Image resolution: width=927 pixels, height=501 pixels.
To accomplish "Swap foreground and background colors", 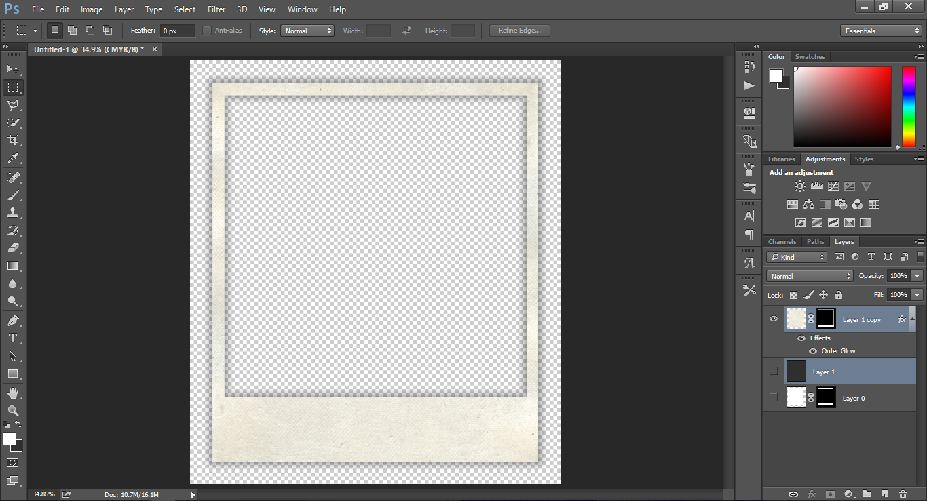I will click(18, 425).
